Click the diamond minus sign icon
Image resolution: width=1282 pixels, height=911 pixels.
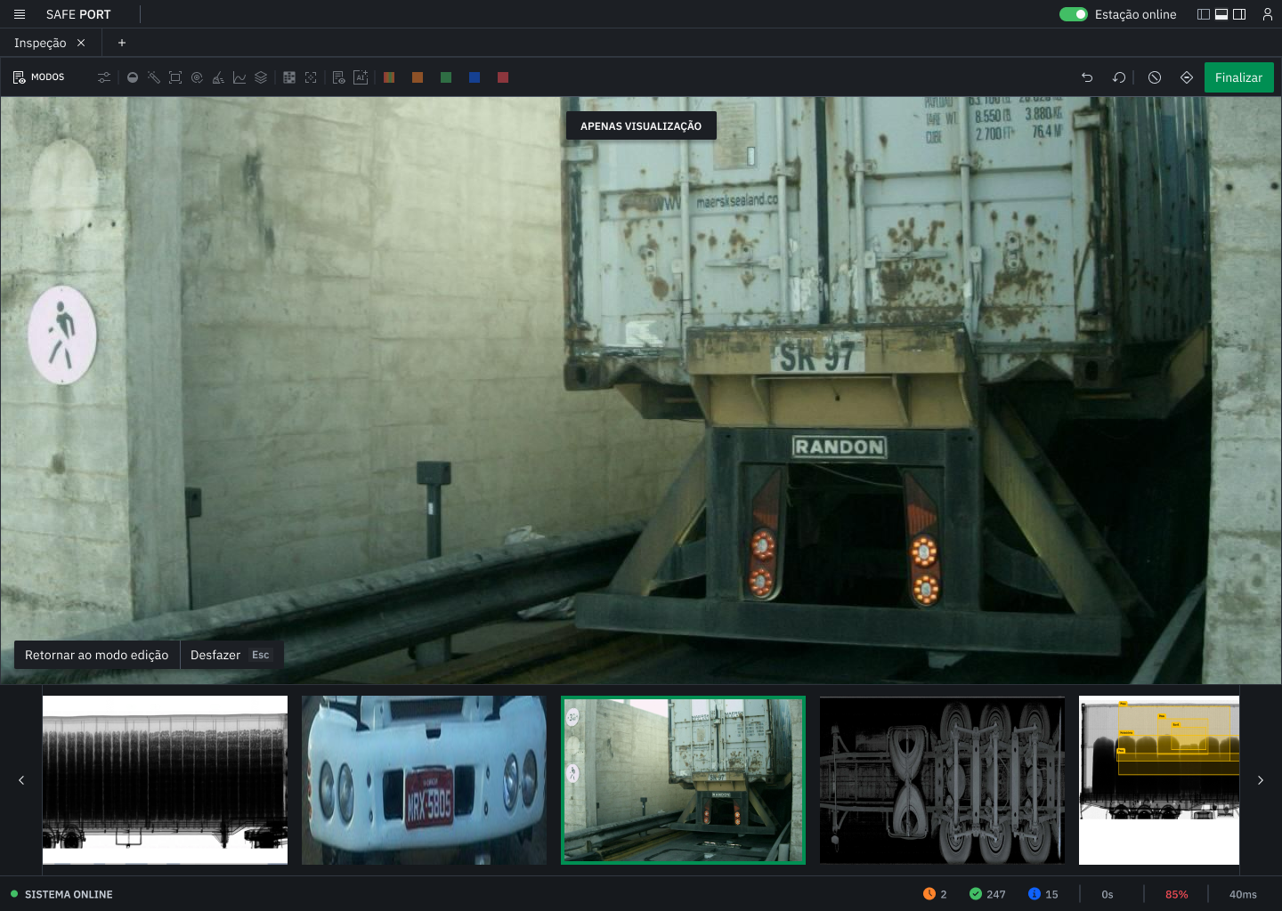tap(1187, 77)
